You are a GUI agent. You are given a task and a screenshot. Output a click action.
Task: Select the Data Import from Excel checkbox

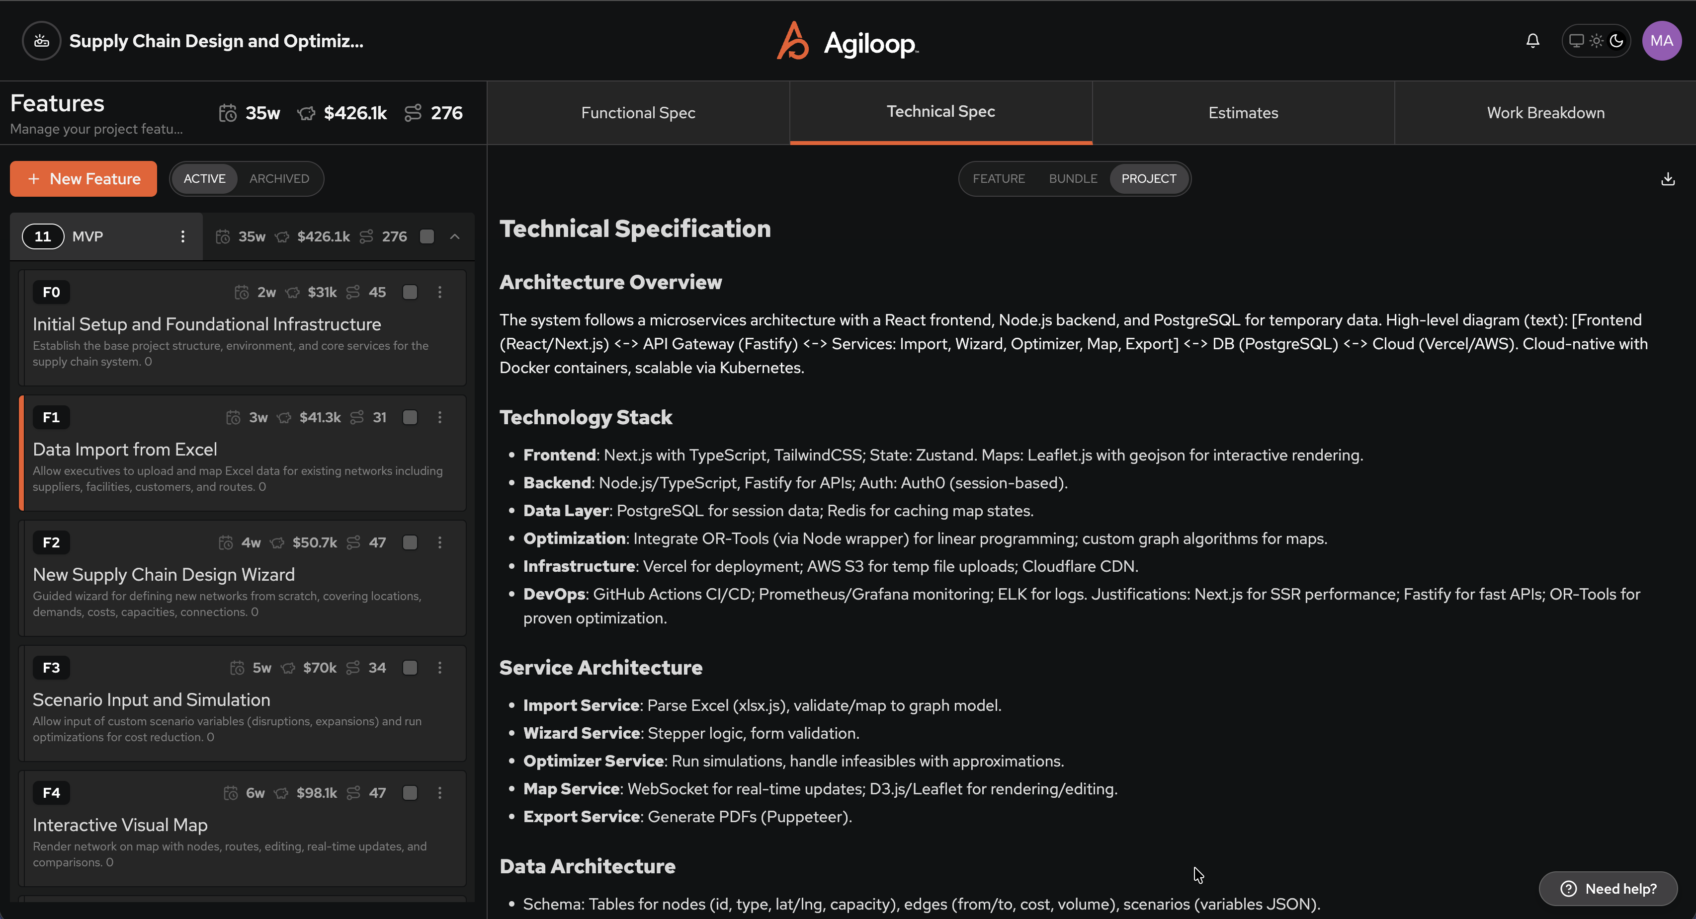tap(410, 417)
